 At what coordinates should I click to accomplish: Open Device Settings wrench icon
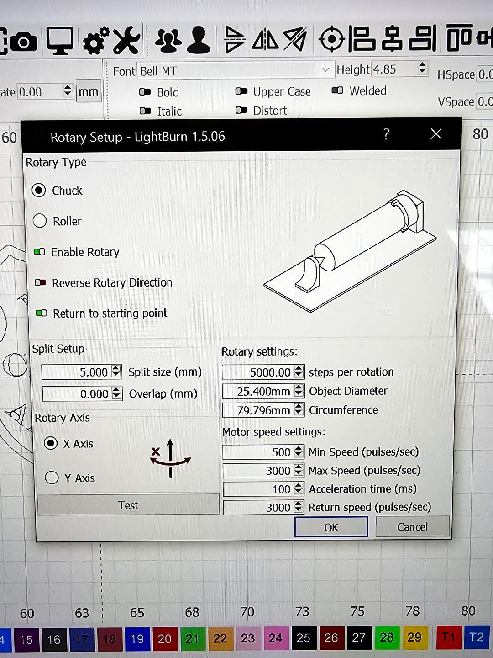coord(126,40)
